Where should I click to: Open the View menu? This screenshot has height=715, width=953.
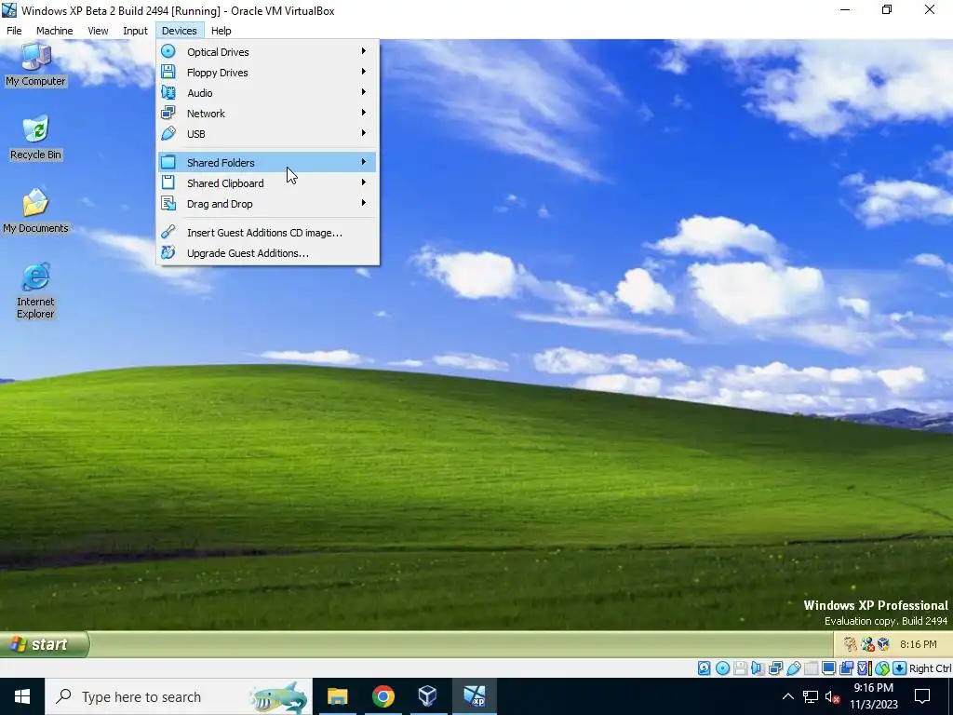[98, 31]
